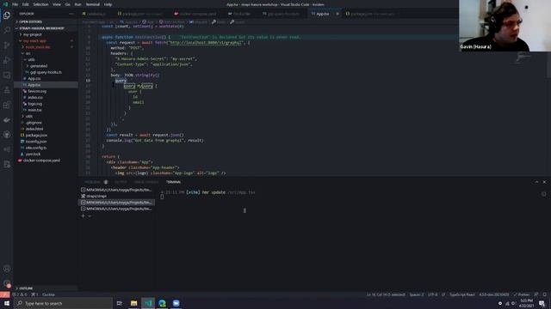This screenshot has height=309, width=551.
Task: Open the notifications bell in the status bar
Action: click(545, 294)
